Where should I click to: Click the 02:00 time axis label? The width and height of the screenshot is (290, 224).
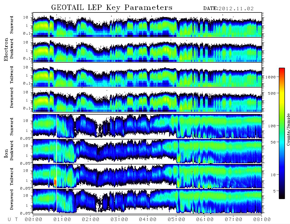tap(91, 220)
